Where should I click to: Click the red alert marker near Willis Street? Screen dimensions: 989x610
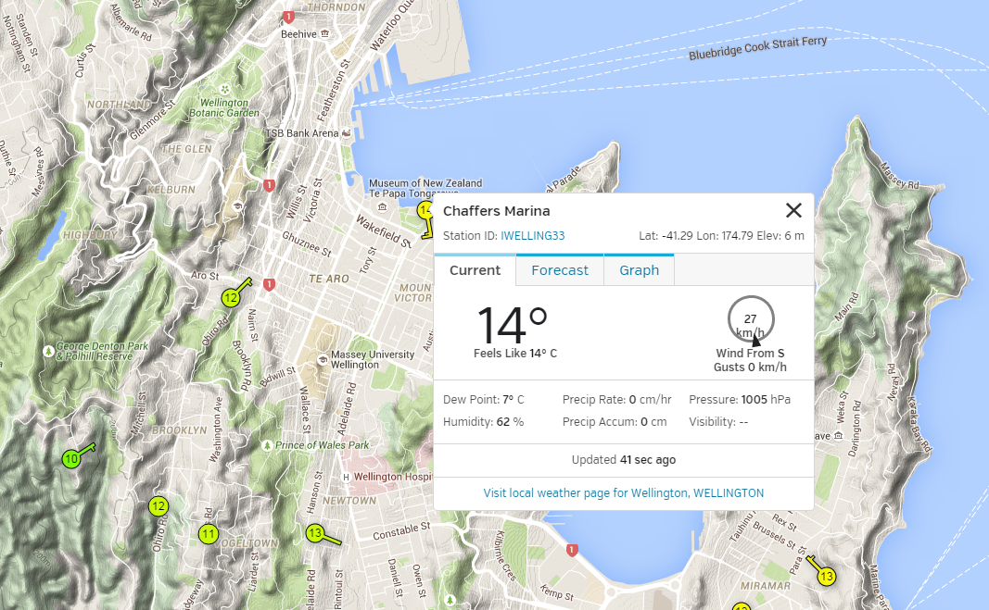point(268,185)
